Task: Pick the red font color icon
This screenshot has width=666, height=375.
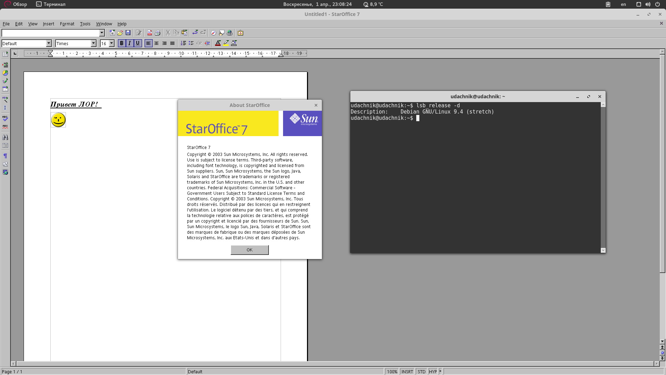Action: pyautogui.click(x=218, y=43)
